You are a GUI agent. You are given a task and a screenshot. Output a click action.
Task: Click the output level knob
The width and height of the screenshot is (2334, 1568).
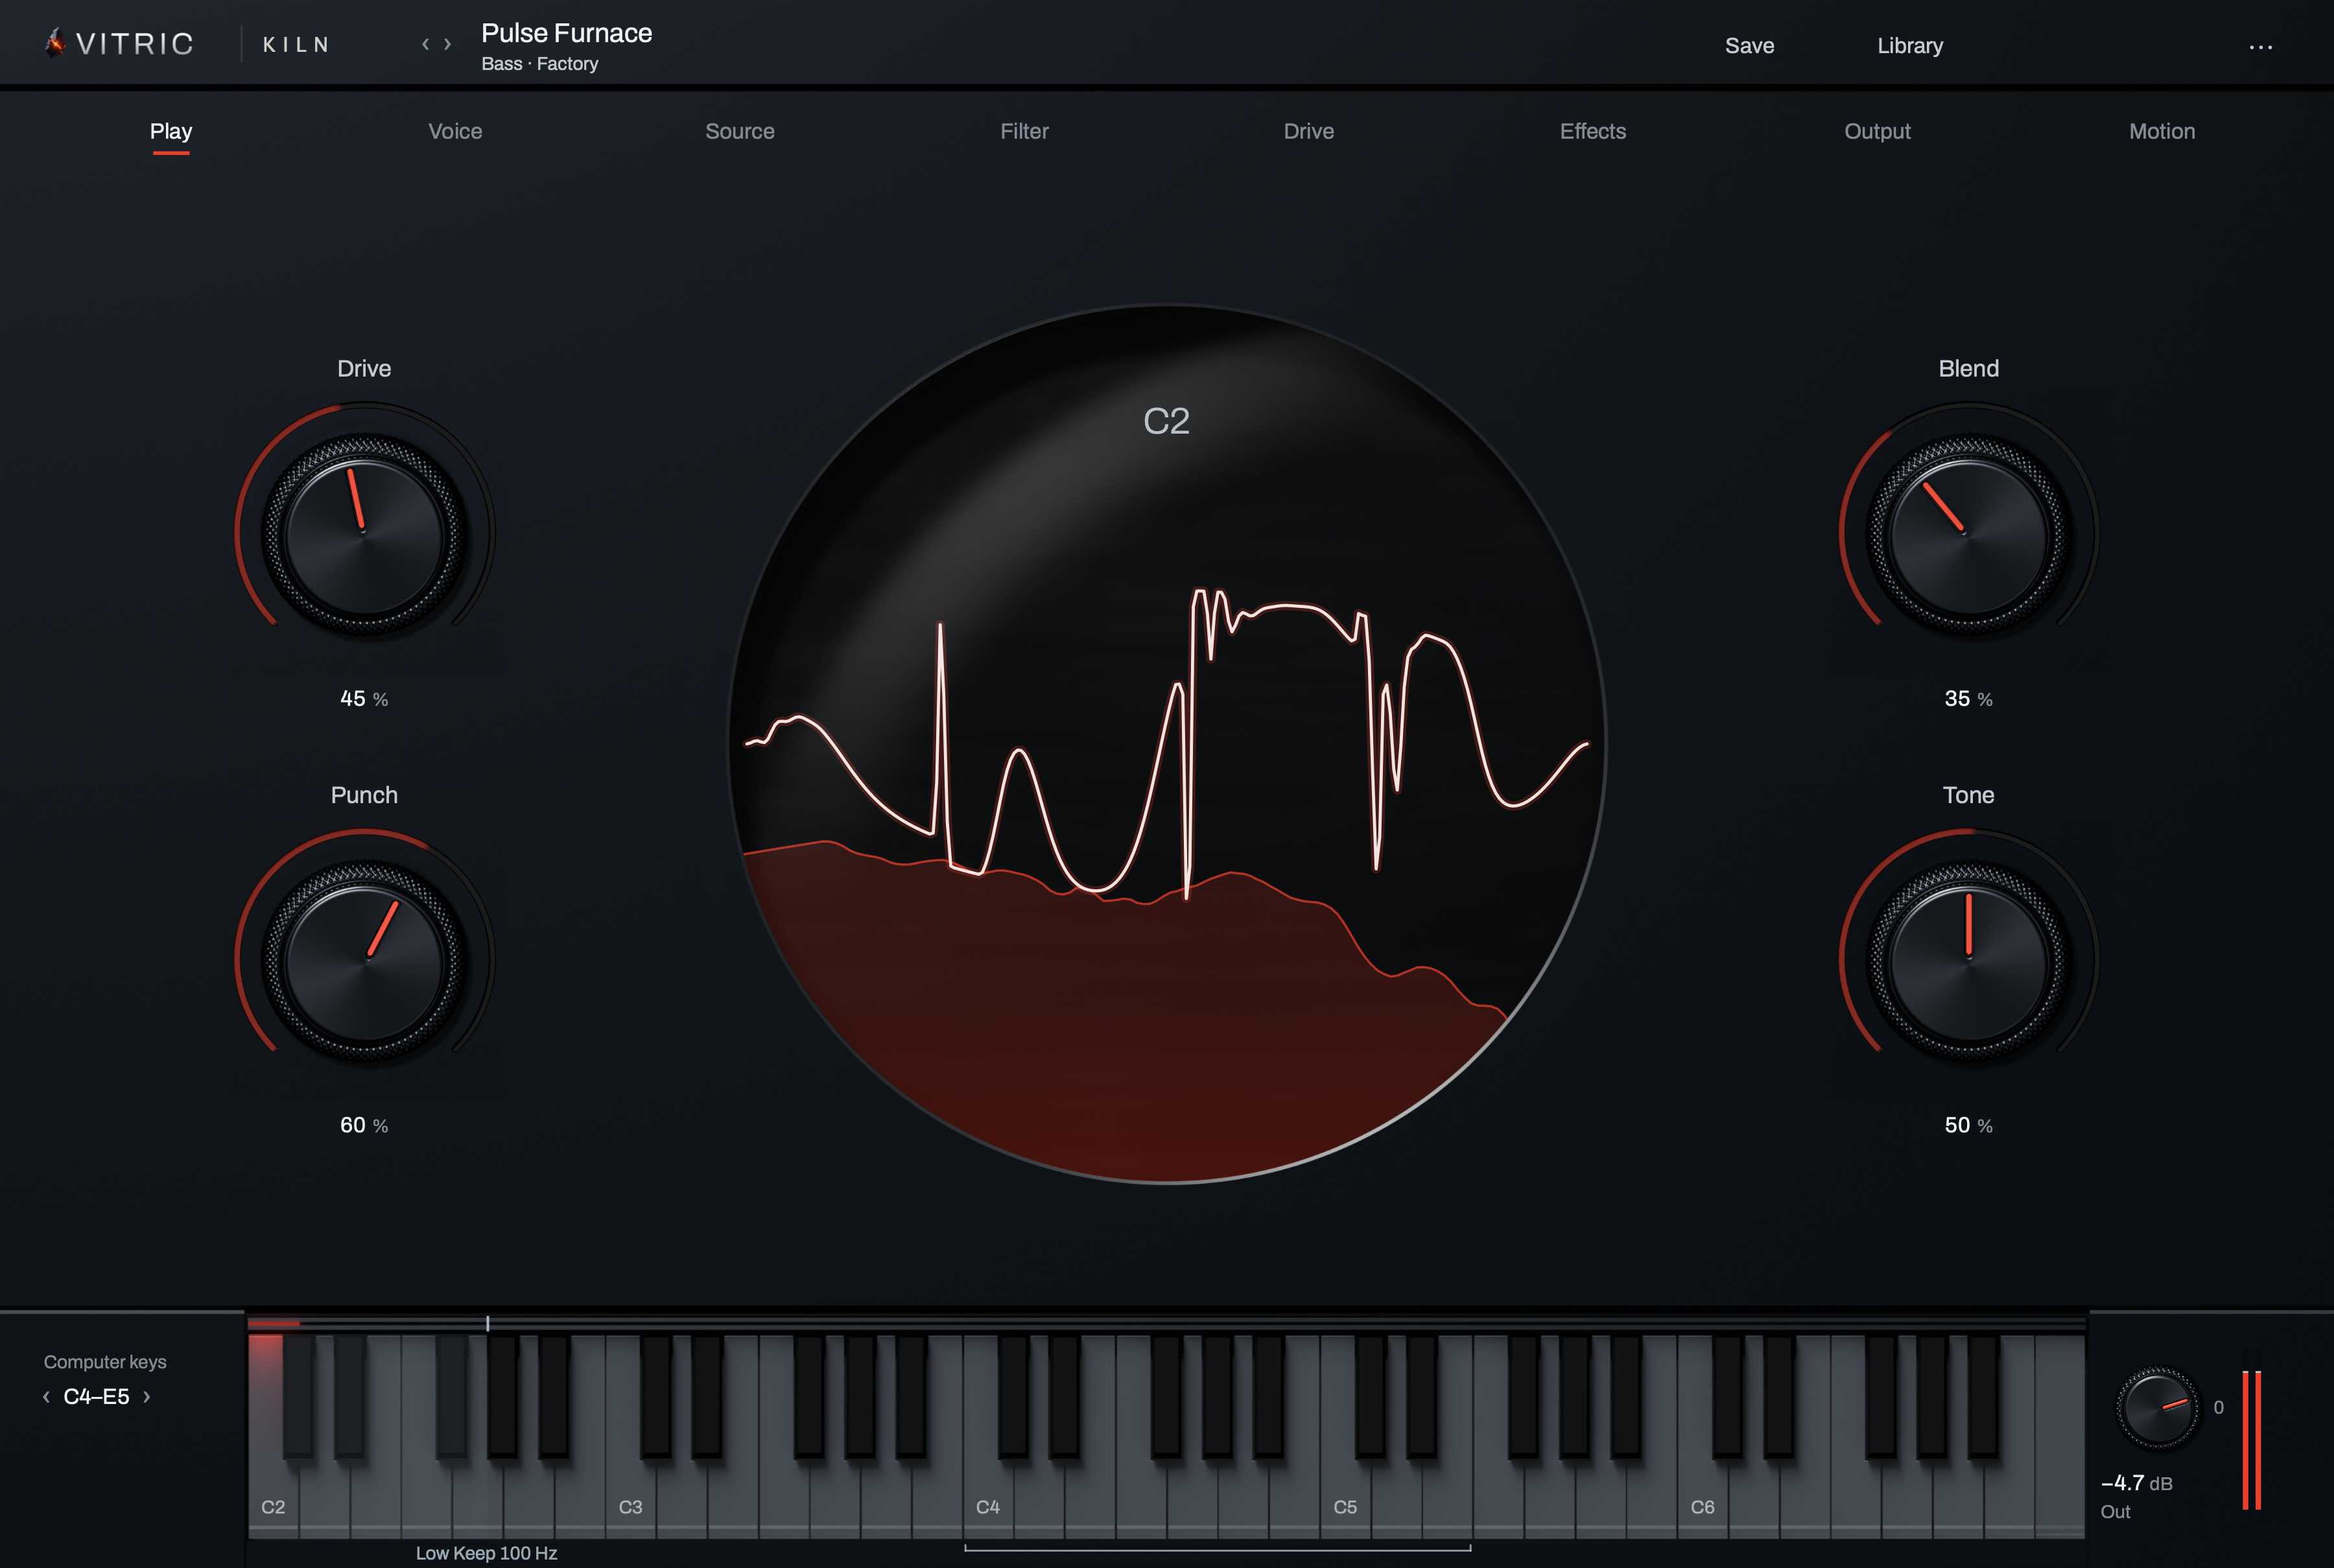[2157, 1407]
